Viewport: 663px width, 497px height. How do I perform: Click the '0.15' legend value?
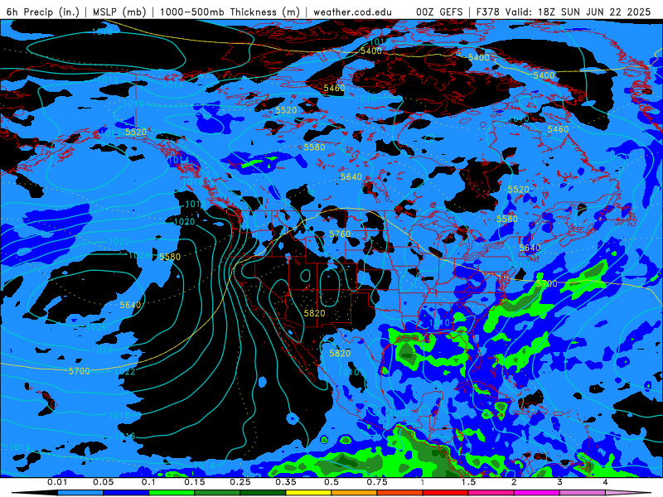tap(195, 482)
